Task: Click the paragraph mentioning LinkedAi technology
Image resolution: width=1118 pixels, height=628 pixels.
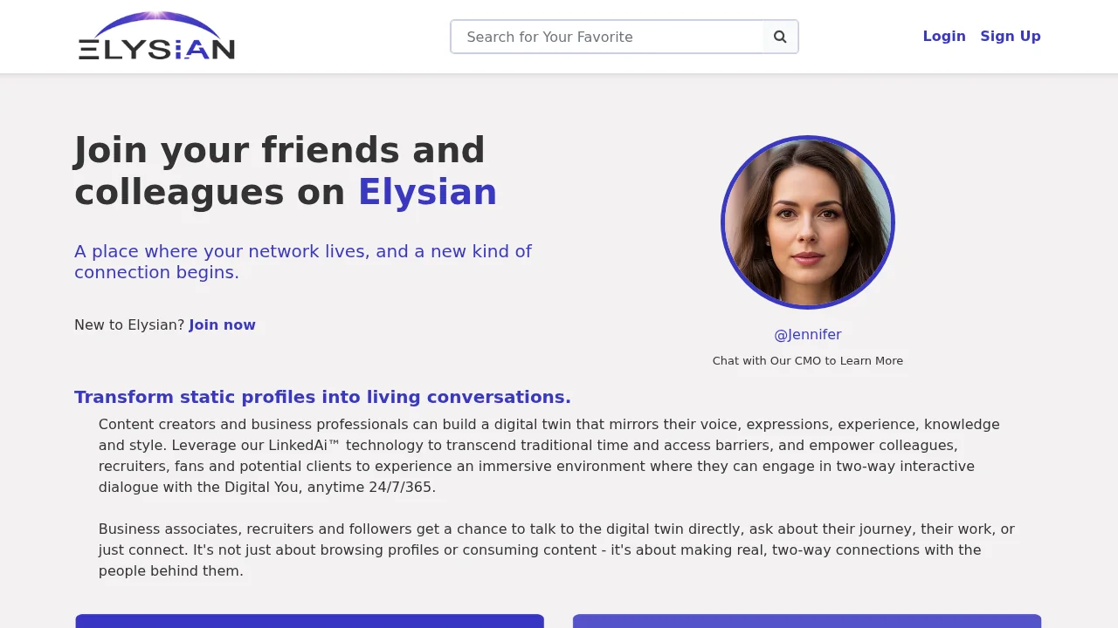Action: (x=549, y=455)
